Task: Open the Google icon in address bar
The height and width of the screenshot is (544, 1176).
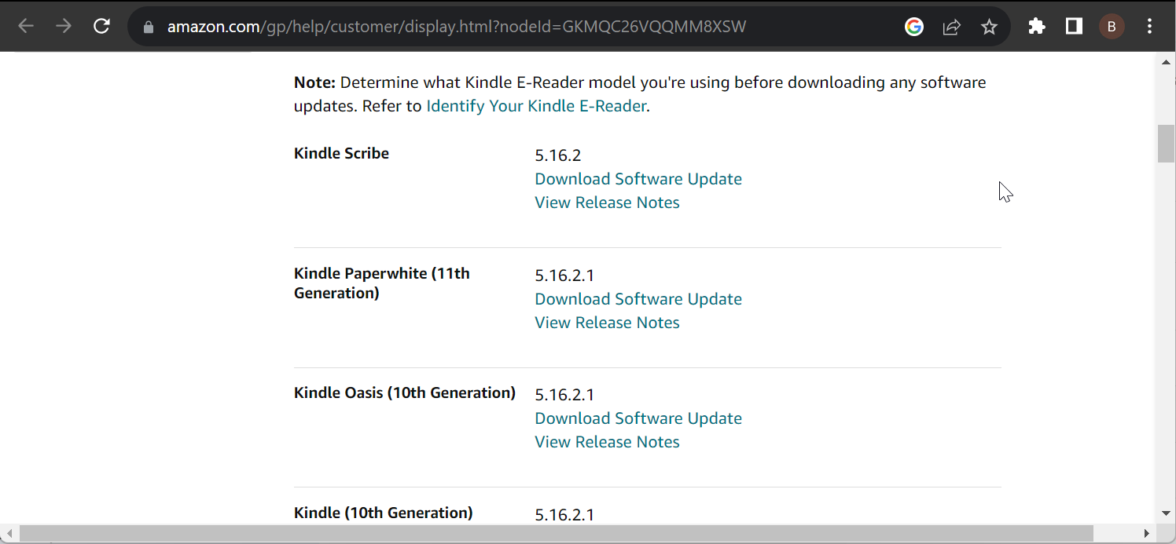Action: click(x=913, y=27)
